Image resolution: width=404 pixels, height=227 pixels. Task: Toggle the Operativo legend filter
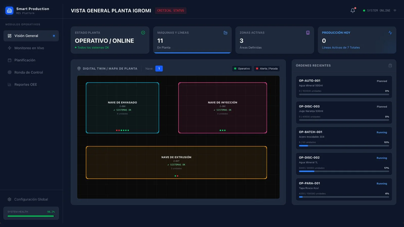[242, 69]
